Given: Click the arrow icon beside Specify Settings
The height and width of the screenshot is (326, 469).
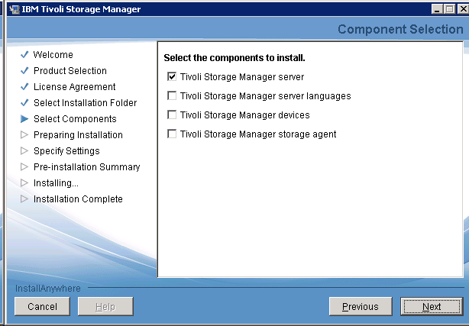Looking at the screenshot, I should coord(24,151).
